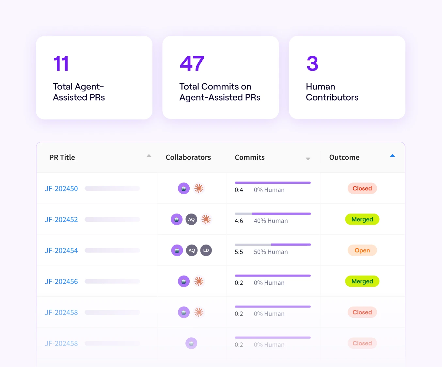
Task: Click the AQ avatar in JF-202454 row
Action: pyautogui.click(x=192, y=250)
